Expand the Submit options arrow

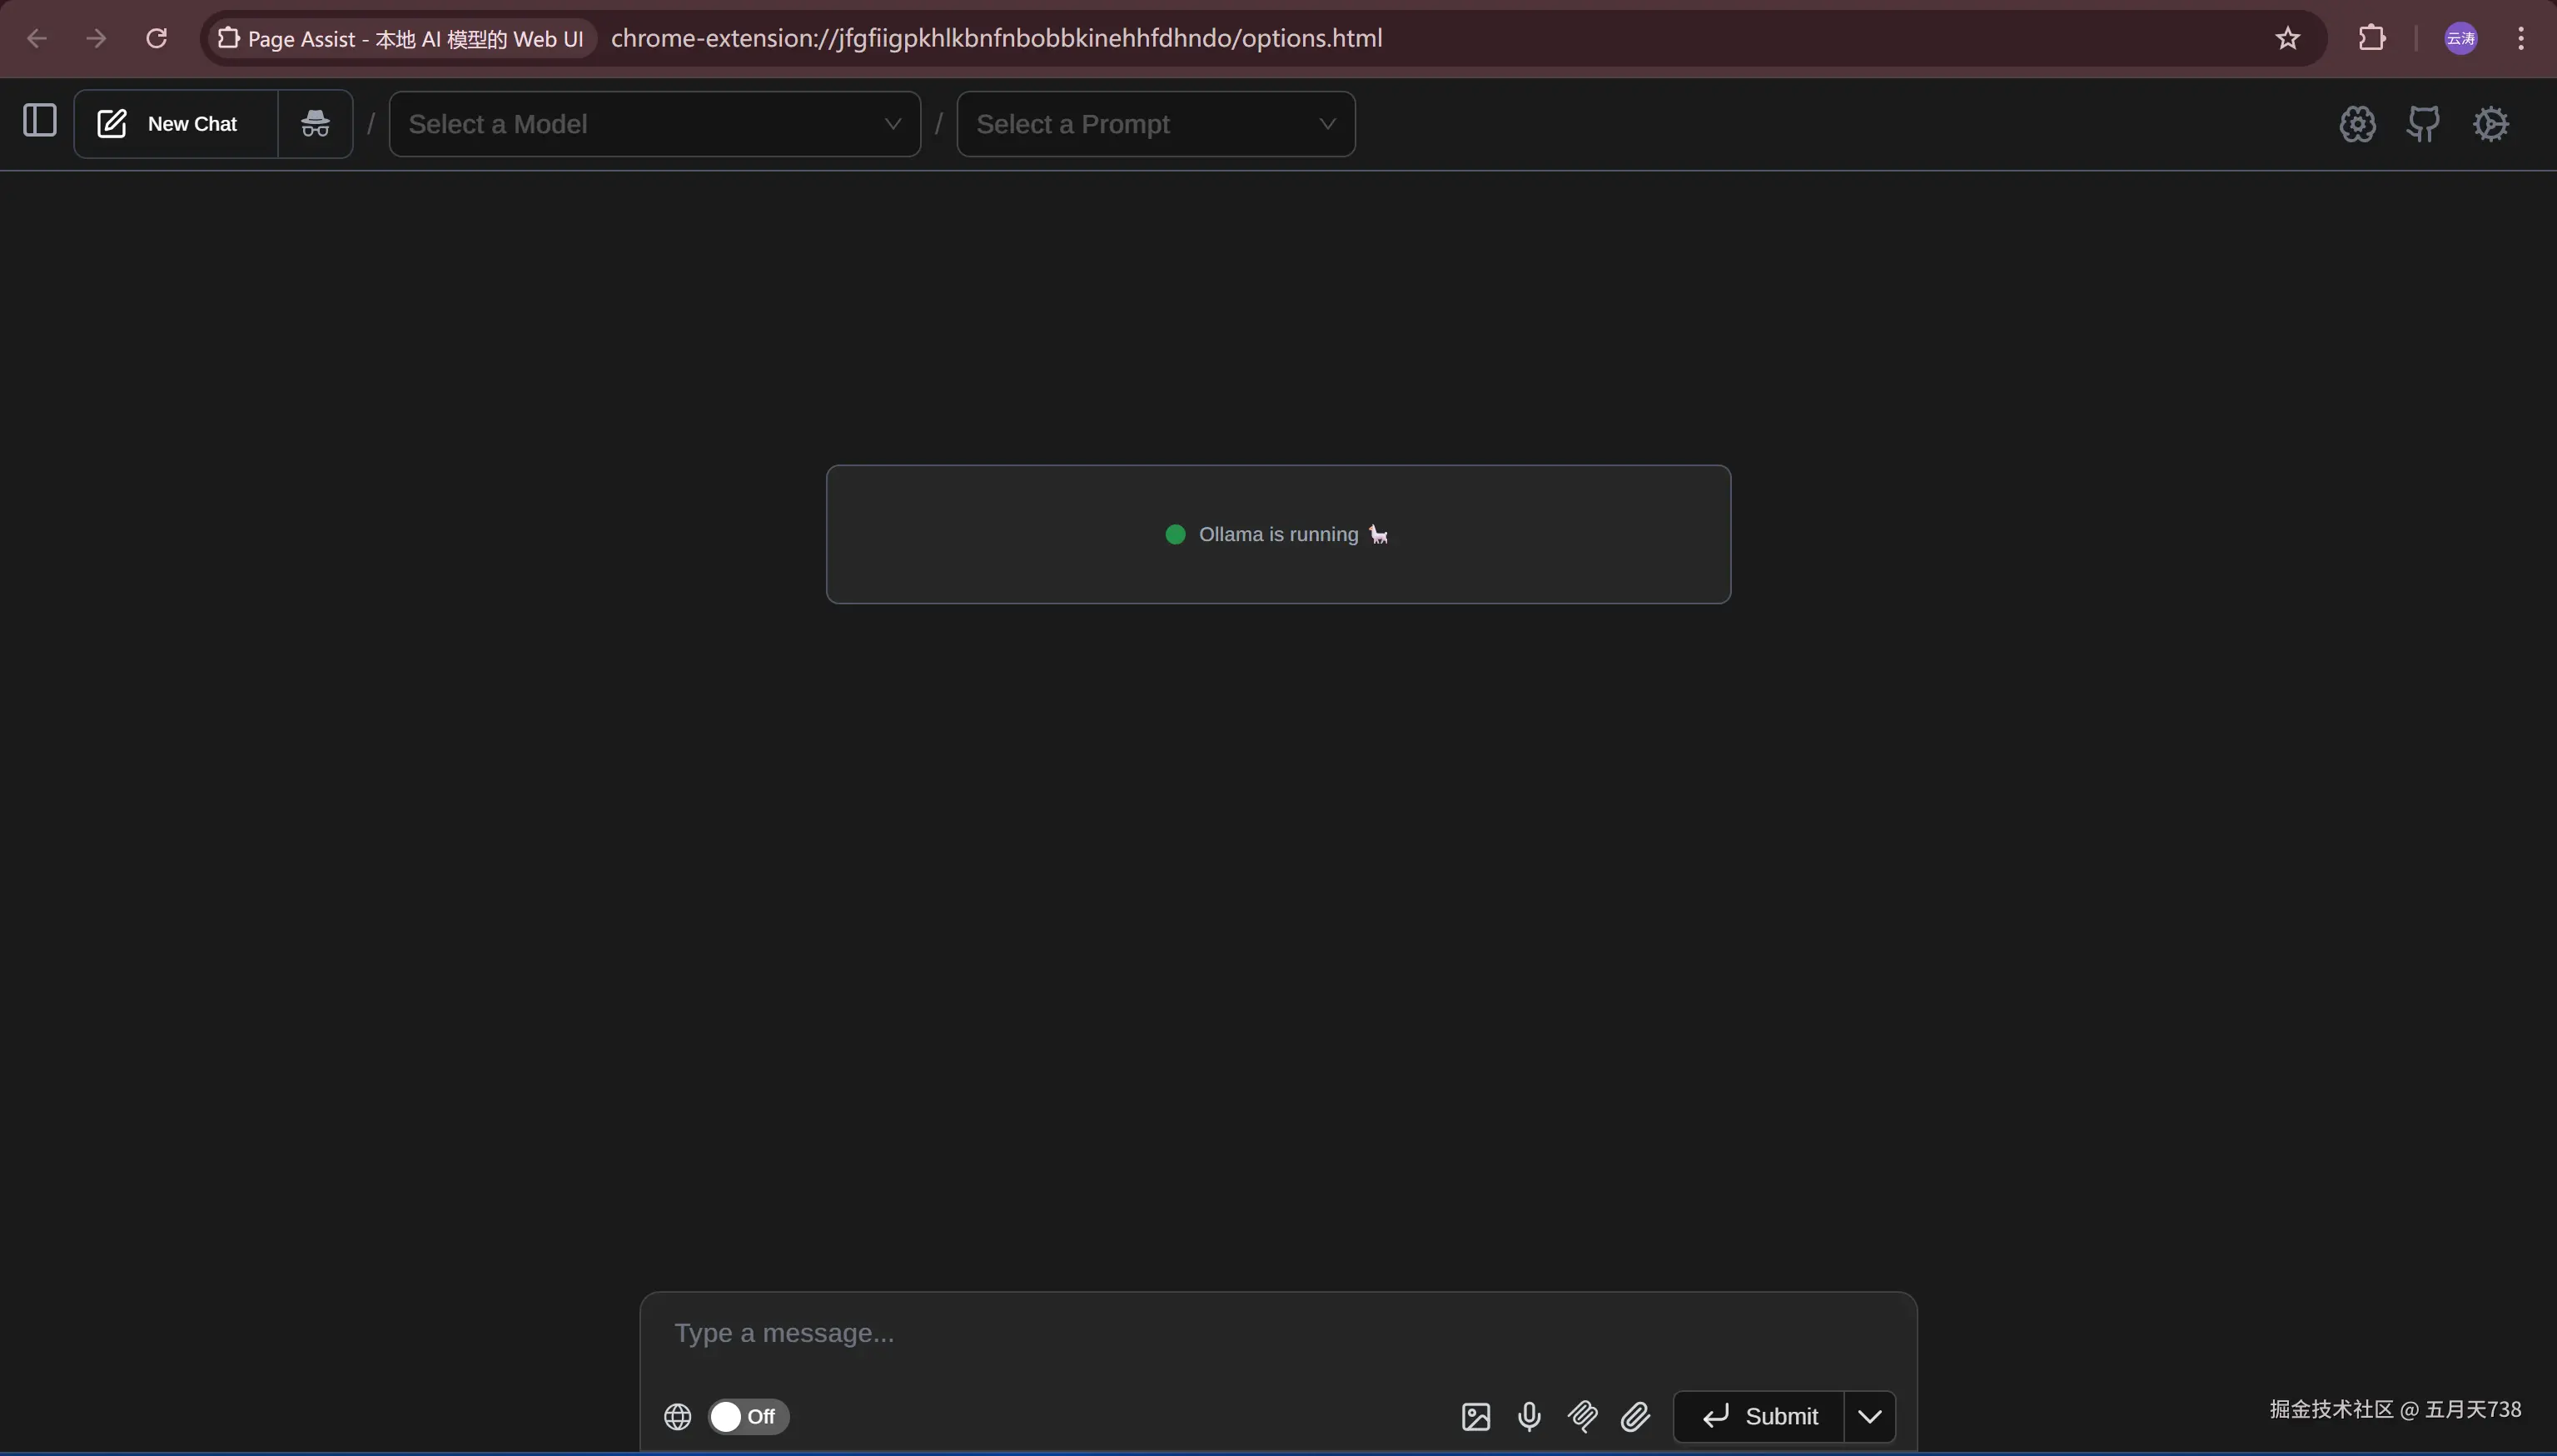point(1869,1416)
